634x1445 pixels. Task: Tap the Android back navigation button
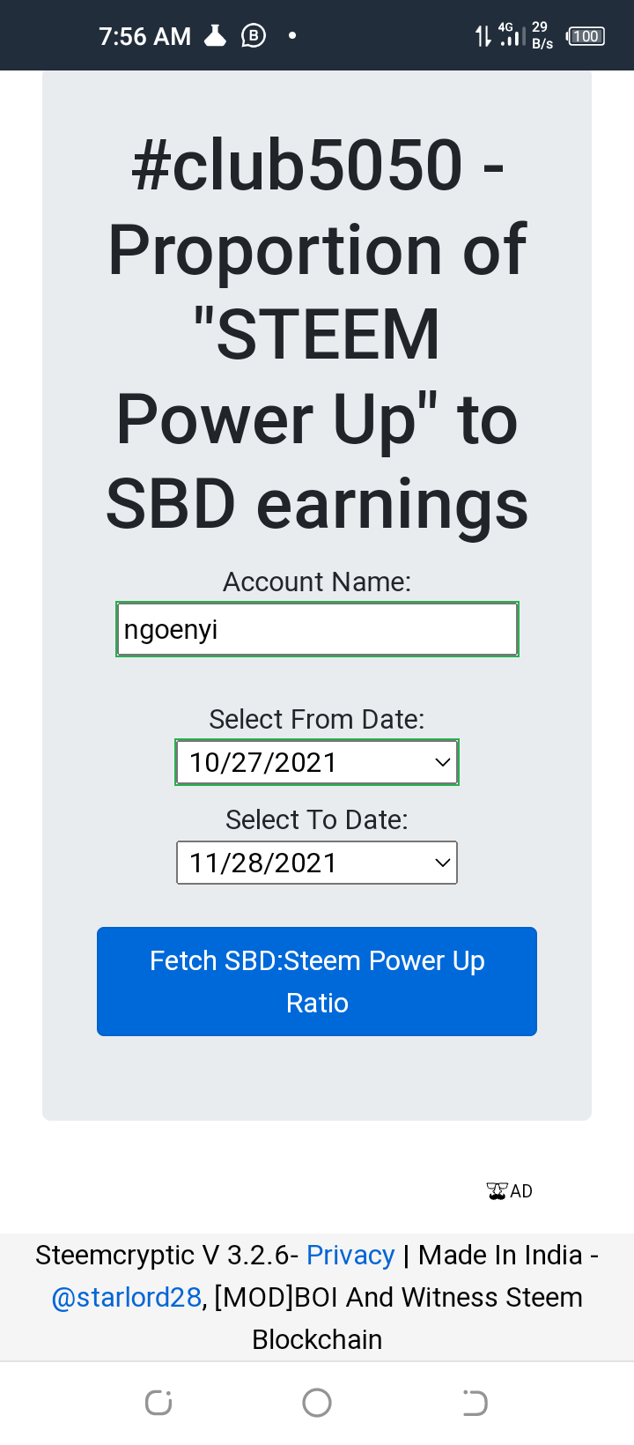475,1402
